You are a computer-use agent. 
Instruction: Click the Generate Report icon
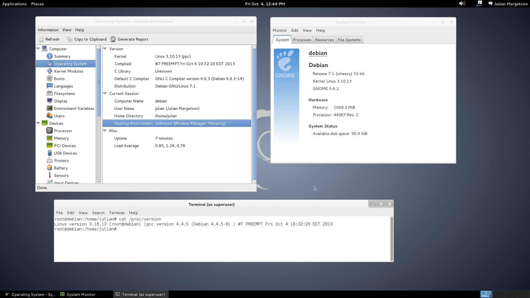113,39
